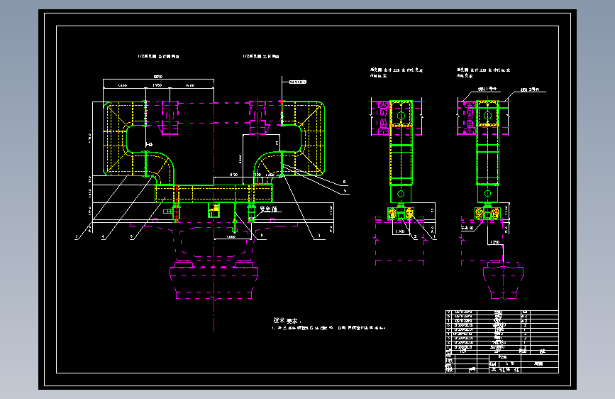615x399 pixels.
Task: Click the 1/2 title above the left elevation view
Action: pos(158,57)
